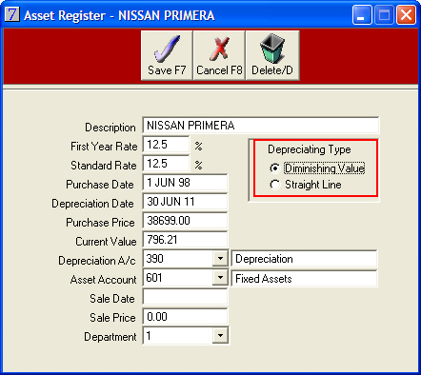421x375 pixels.
Task: Click the First Year Rate field
Action: pos(166,145)
